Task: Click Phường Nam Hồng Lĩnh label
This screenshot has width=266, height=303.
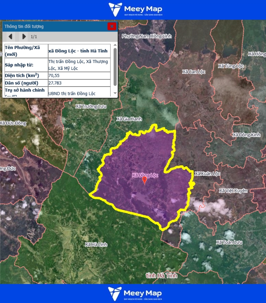Action: click(147, 36)
